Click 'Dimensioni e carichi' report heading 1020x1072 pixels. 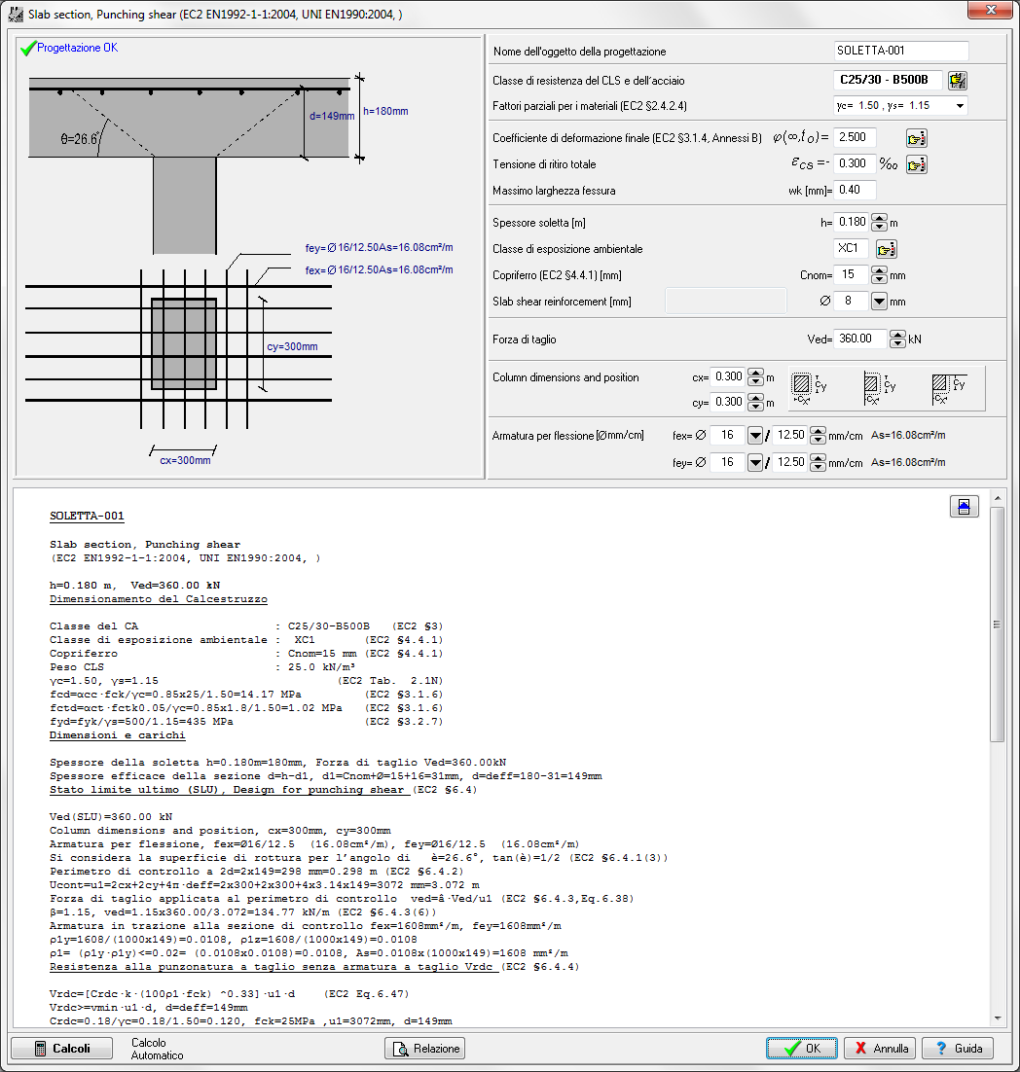tap(117, 735)
